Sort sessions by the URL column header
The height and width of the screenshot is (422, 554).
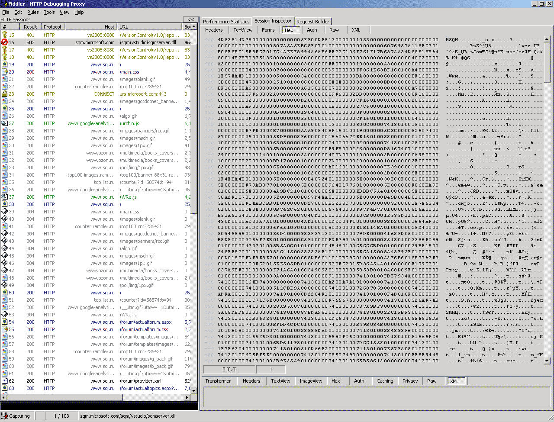point(150,27)
